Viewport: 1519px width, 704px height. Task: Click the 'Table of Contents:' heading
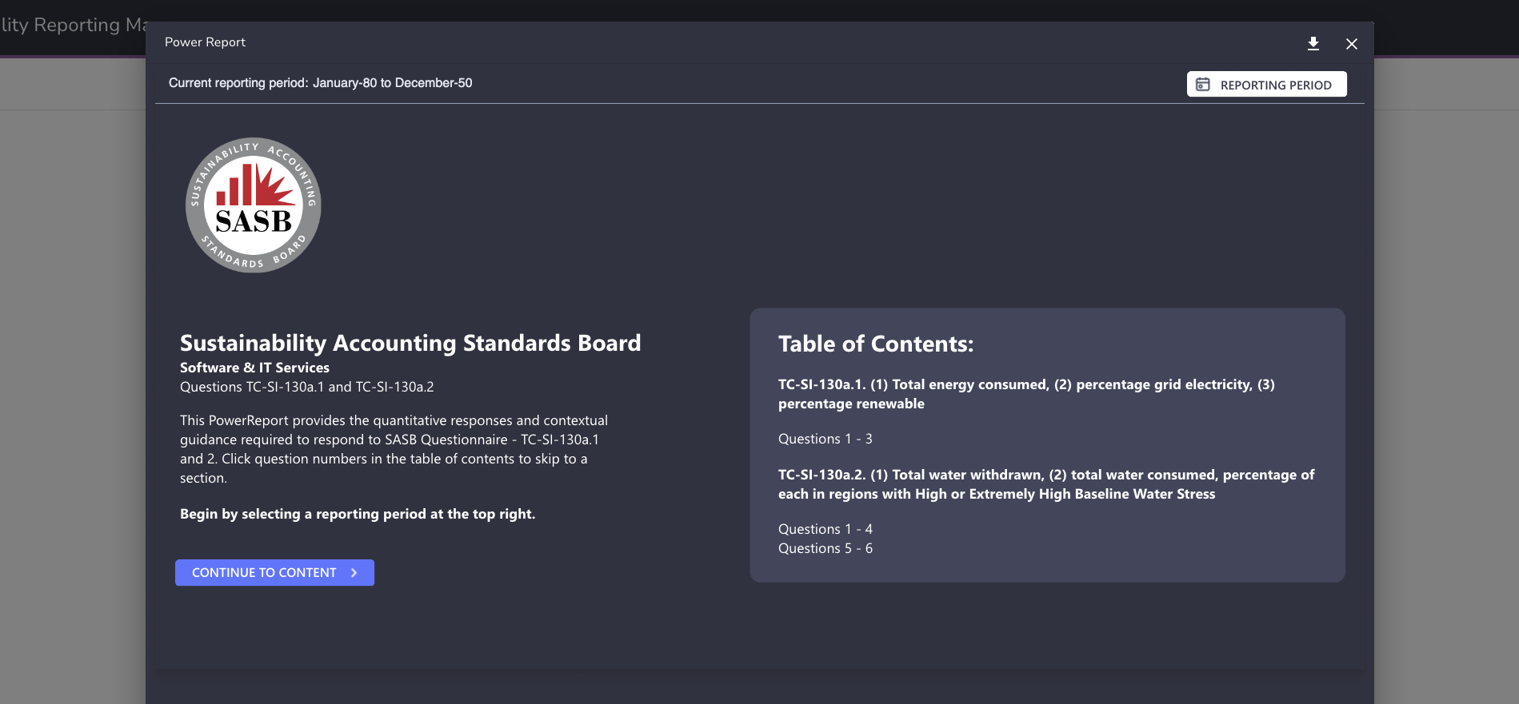pos(876,344)
